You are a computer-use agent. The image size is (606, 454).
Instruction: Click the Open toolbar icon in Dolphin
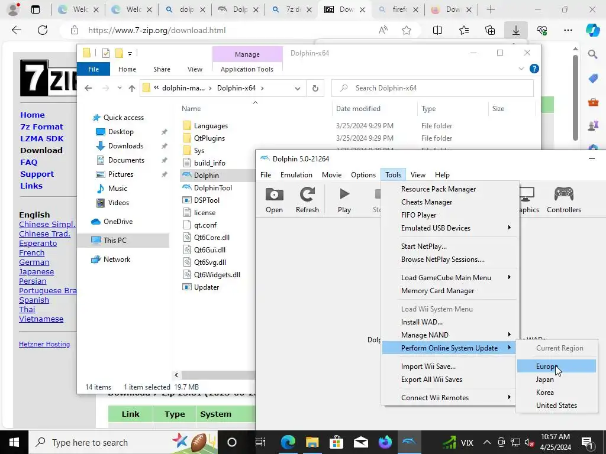pyautogui.click(x=274, y=200)
